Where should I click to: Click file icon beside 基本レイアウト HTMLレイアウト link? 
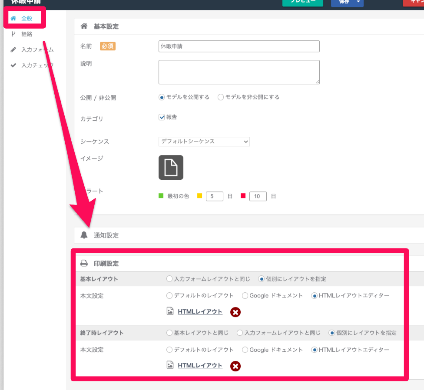(170, 311)
